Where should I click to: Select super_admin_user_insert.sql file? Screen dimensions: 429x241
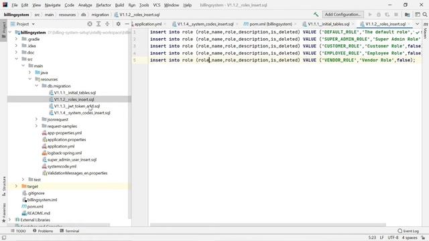pyautogui.click(x=72, y=159)
